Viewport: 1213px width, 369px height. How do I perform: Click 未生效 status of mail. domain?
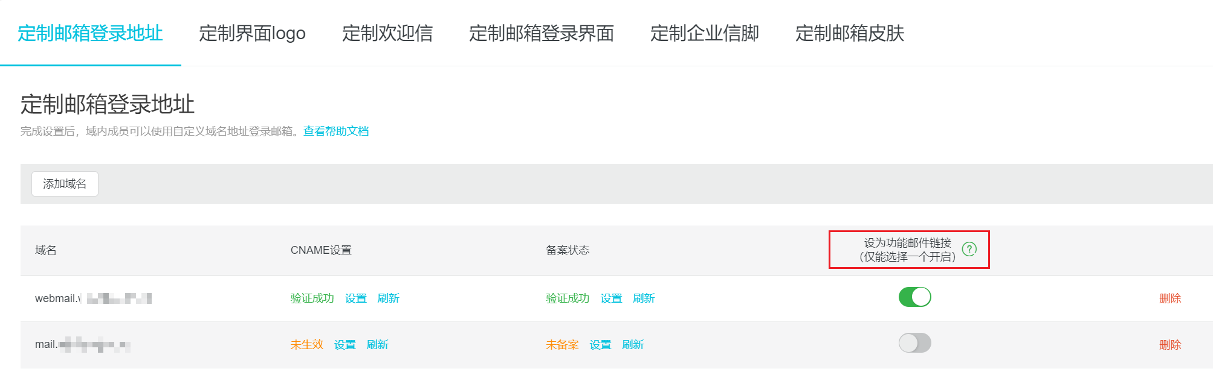point(307,344)
